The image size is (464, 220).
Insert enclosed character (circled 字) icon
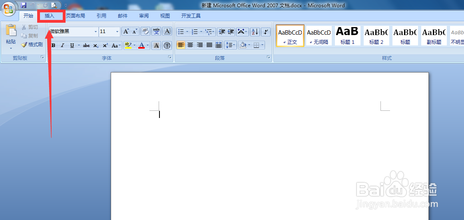167,45
